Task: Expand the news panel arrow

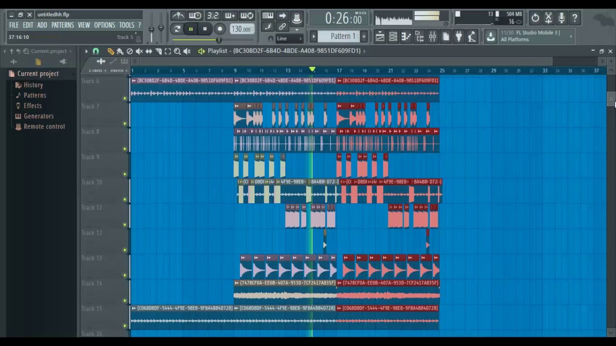Action: (571, 36)
